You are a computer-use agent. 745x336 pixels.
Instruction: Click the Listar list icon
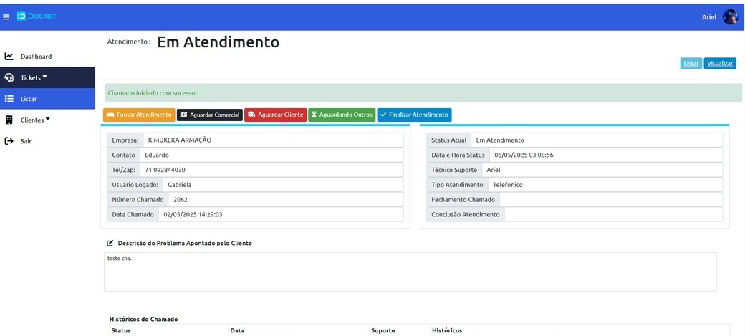(x=9, y=99)
